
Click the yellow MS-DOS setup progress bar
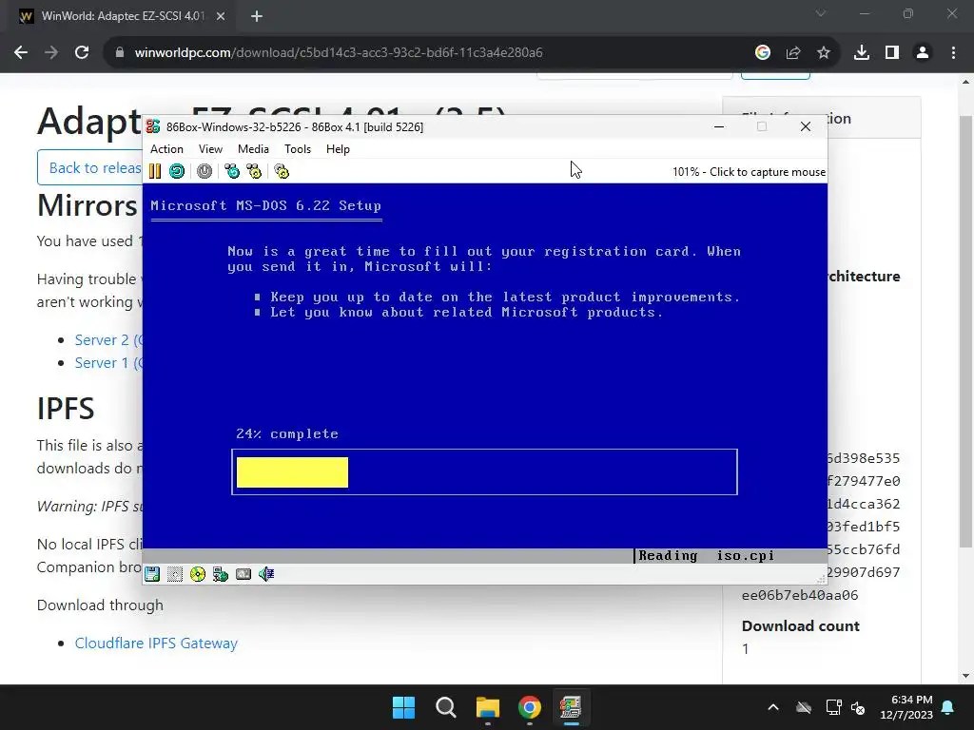[x=293, y=472]
